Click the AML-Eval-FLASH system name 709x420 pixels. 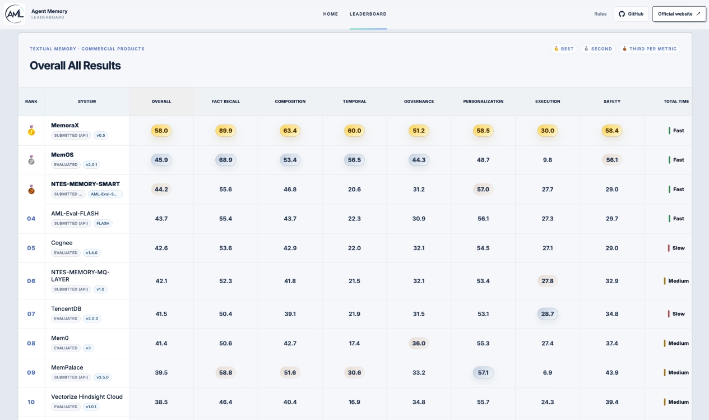pos(75,214)
